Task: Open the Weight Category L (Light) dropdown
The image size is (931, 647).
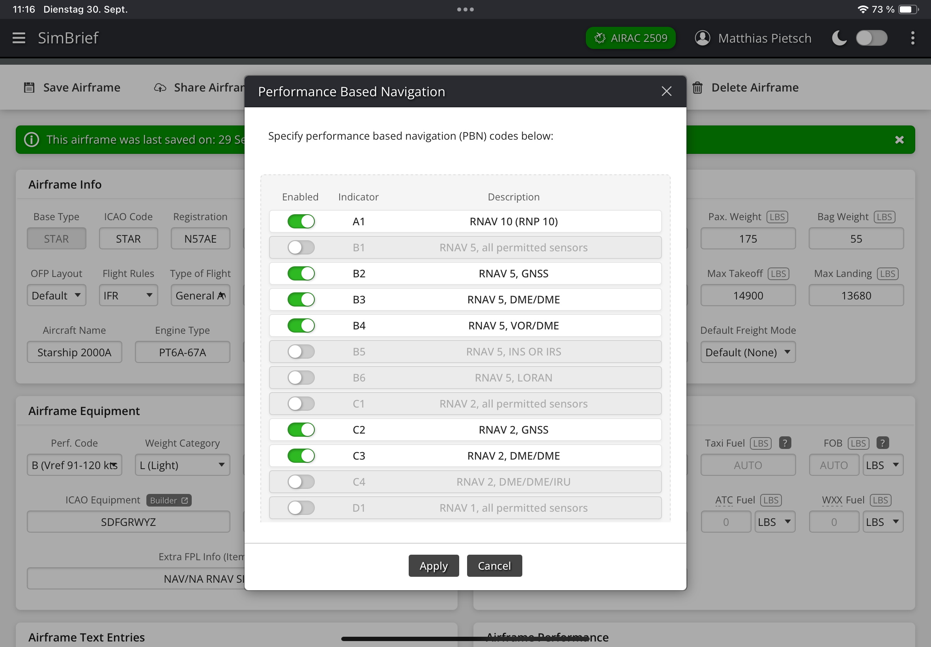Action: click(x=182, y=465)
